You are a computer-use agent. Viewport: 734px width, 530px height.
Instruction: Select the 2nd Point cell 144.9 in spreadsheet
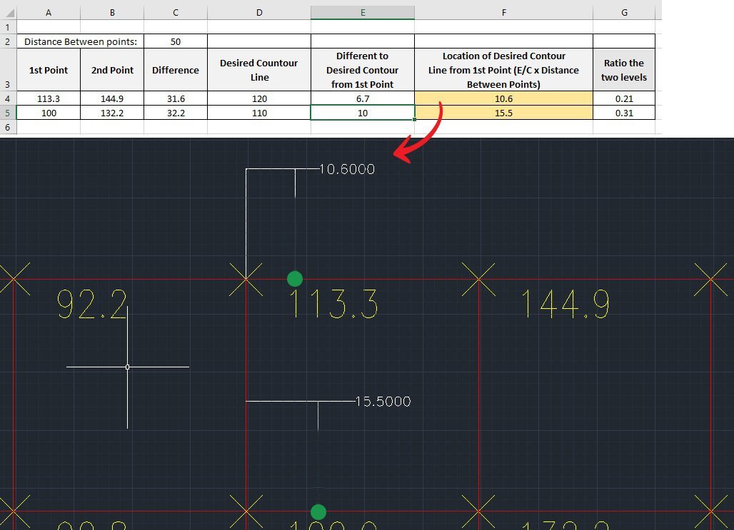112,98
